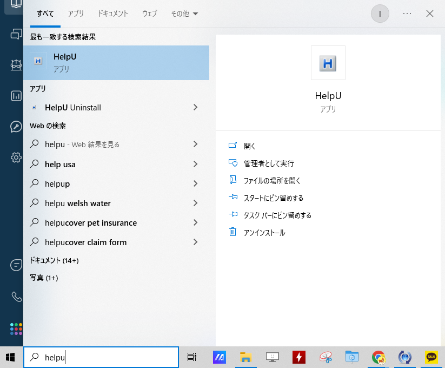Open the ドキュメント (14+) results group
This screenshot has height=368, width=445.
pos(54,260)
